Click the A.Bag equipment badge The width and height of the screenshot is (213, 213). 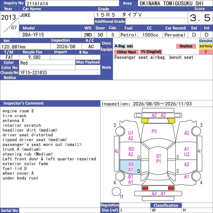[x=120, y=46]
